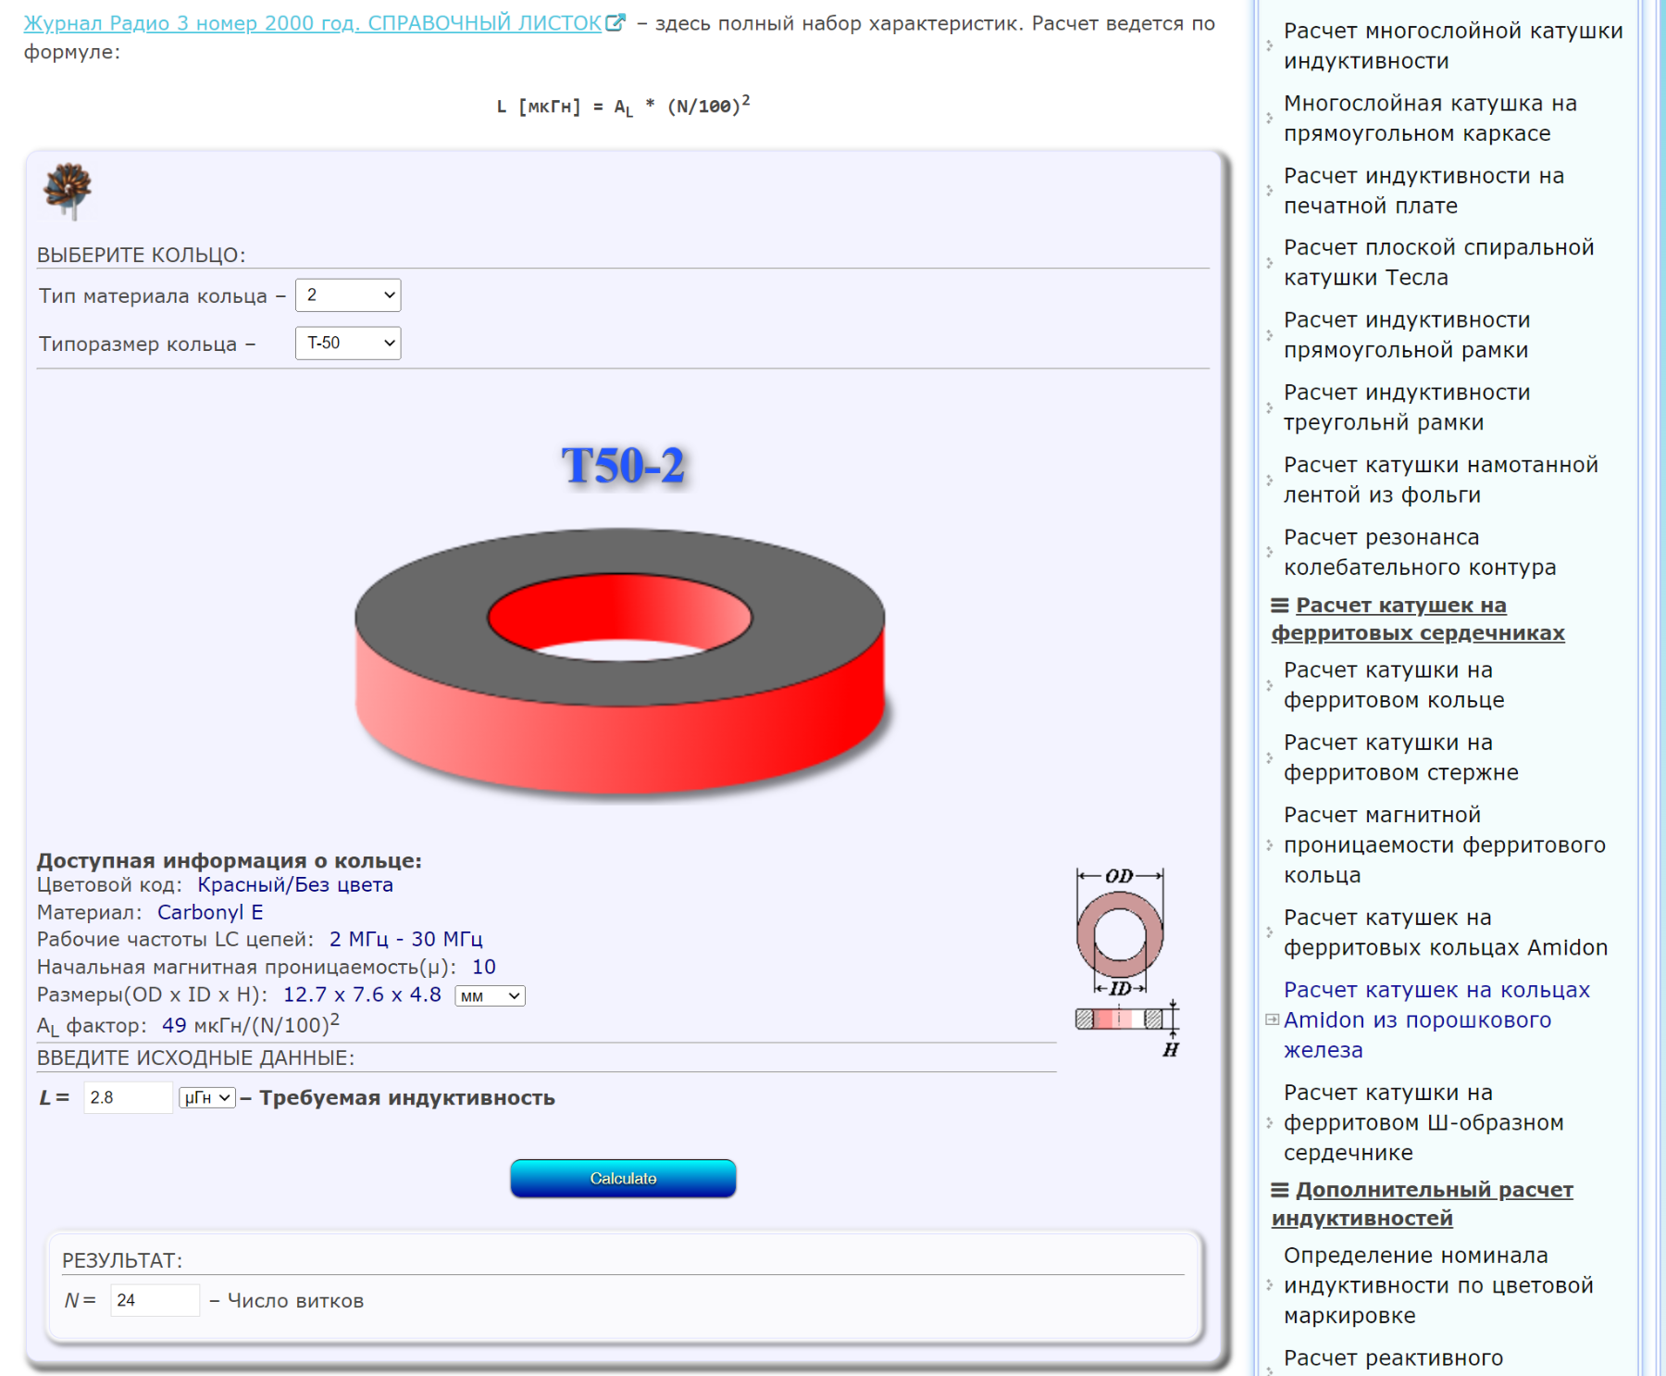Image resolution: width=1666 pixels, height=1376 pixels.
Task: Click the external link icon after СПРАВОЧНЫЙ ЛИСТОК
Action: tap(615, 23)
